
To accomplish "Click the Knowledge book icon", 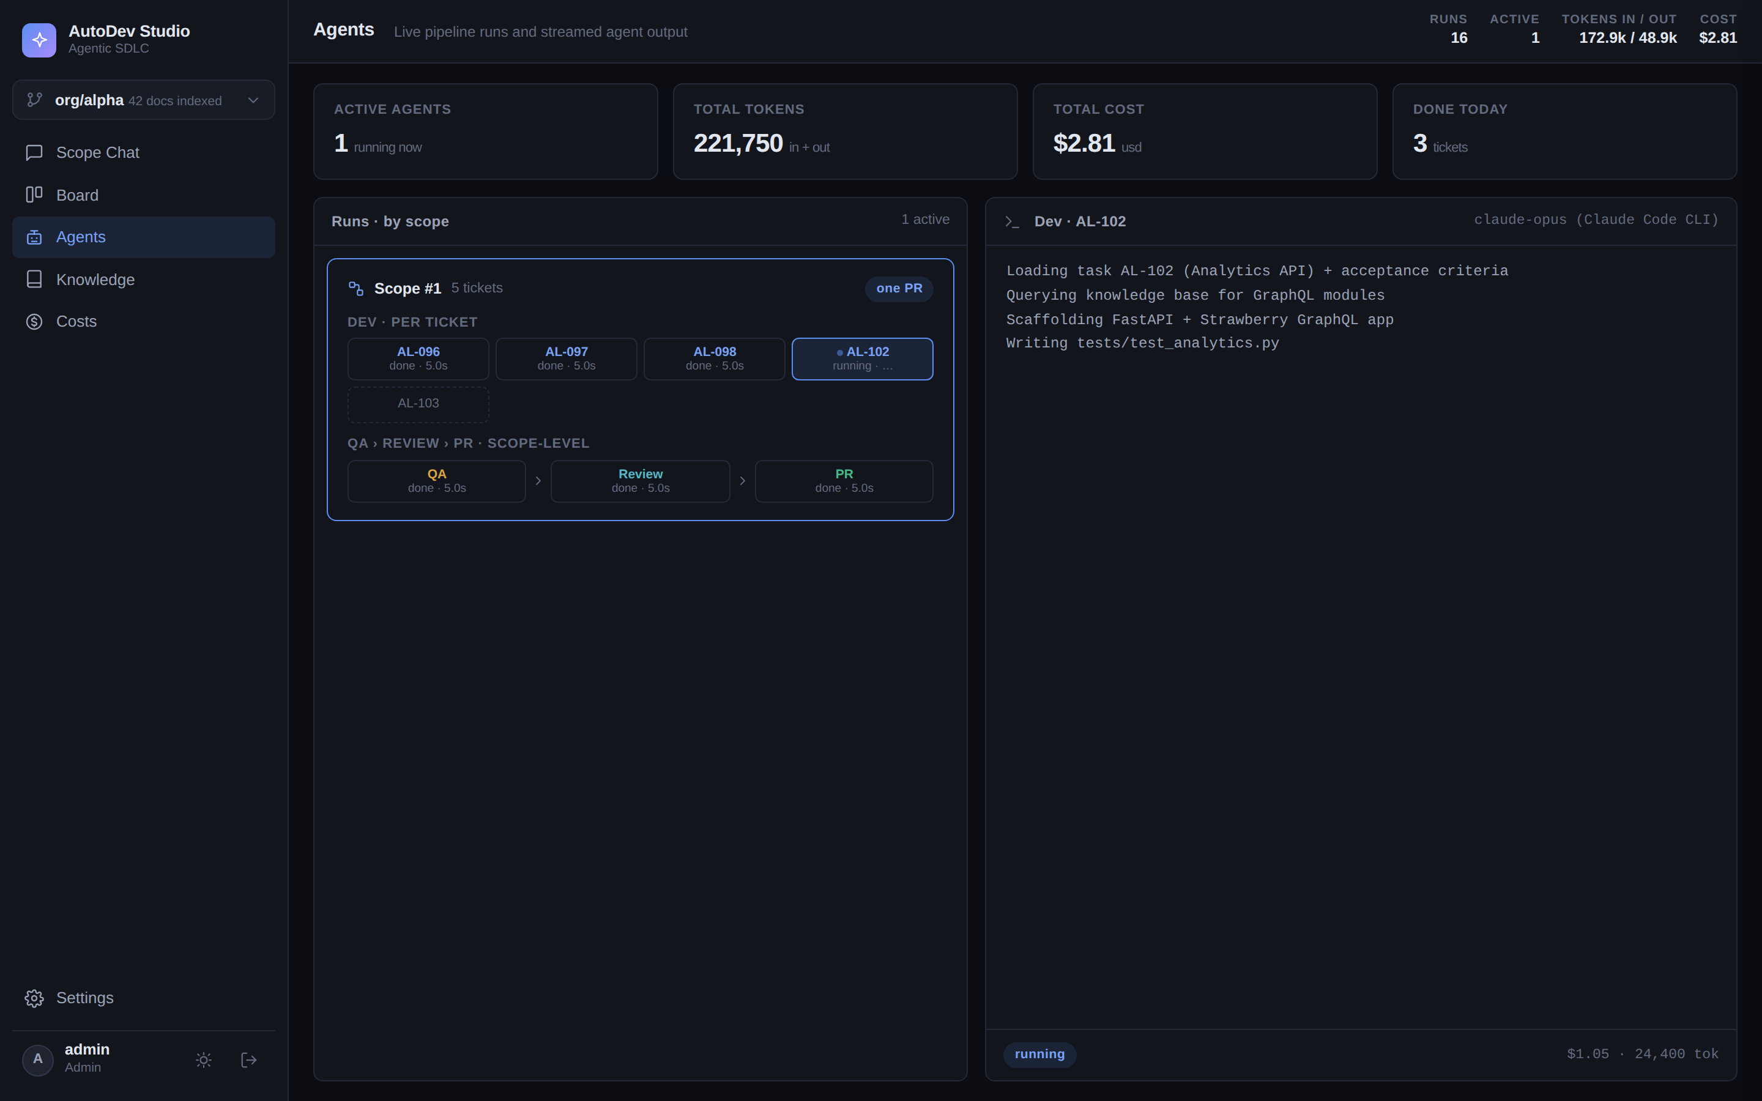I will pos(34,280).
